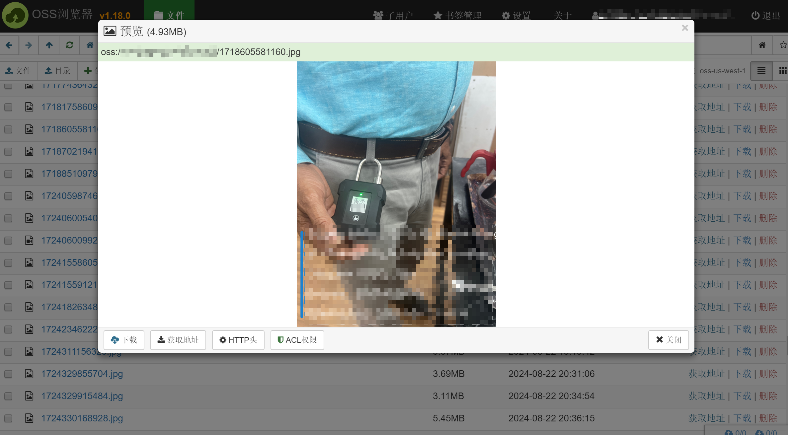Click 17241826348 file name link

tap(69, 307)
